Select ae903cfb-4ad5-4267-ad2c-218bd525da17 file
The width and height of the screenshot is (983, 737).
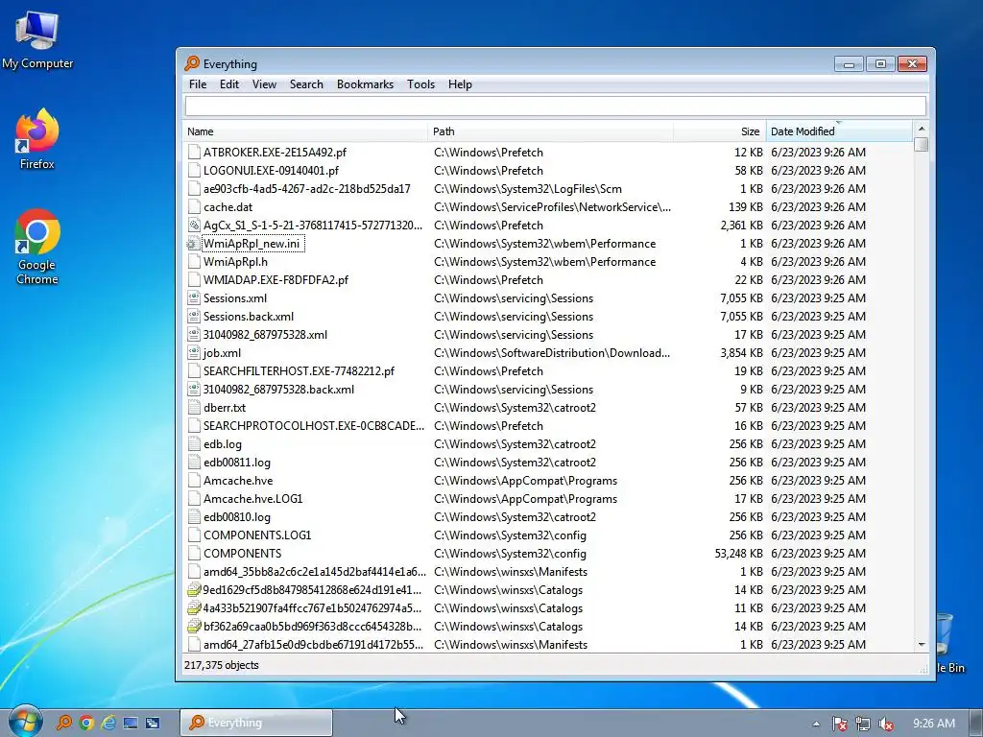306,189
